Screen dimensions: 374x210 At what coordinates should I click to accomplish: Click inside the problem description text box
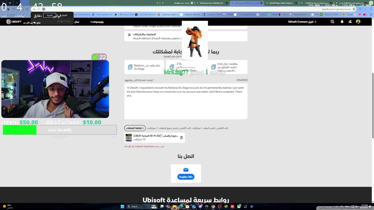pos(186,101)
